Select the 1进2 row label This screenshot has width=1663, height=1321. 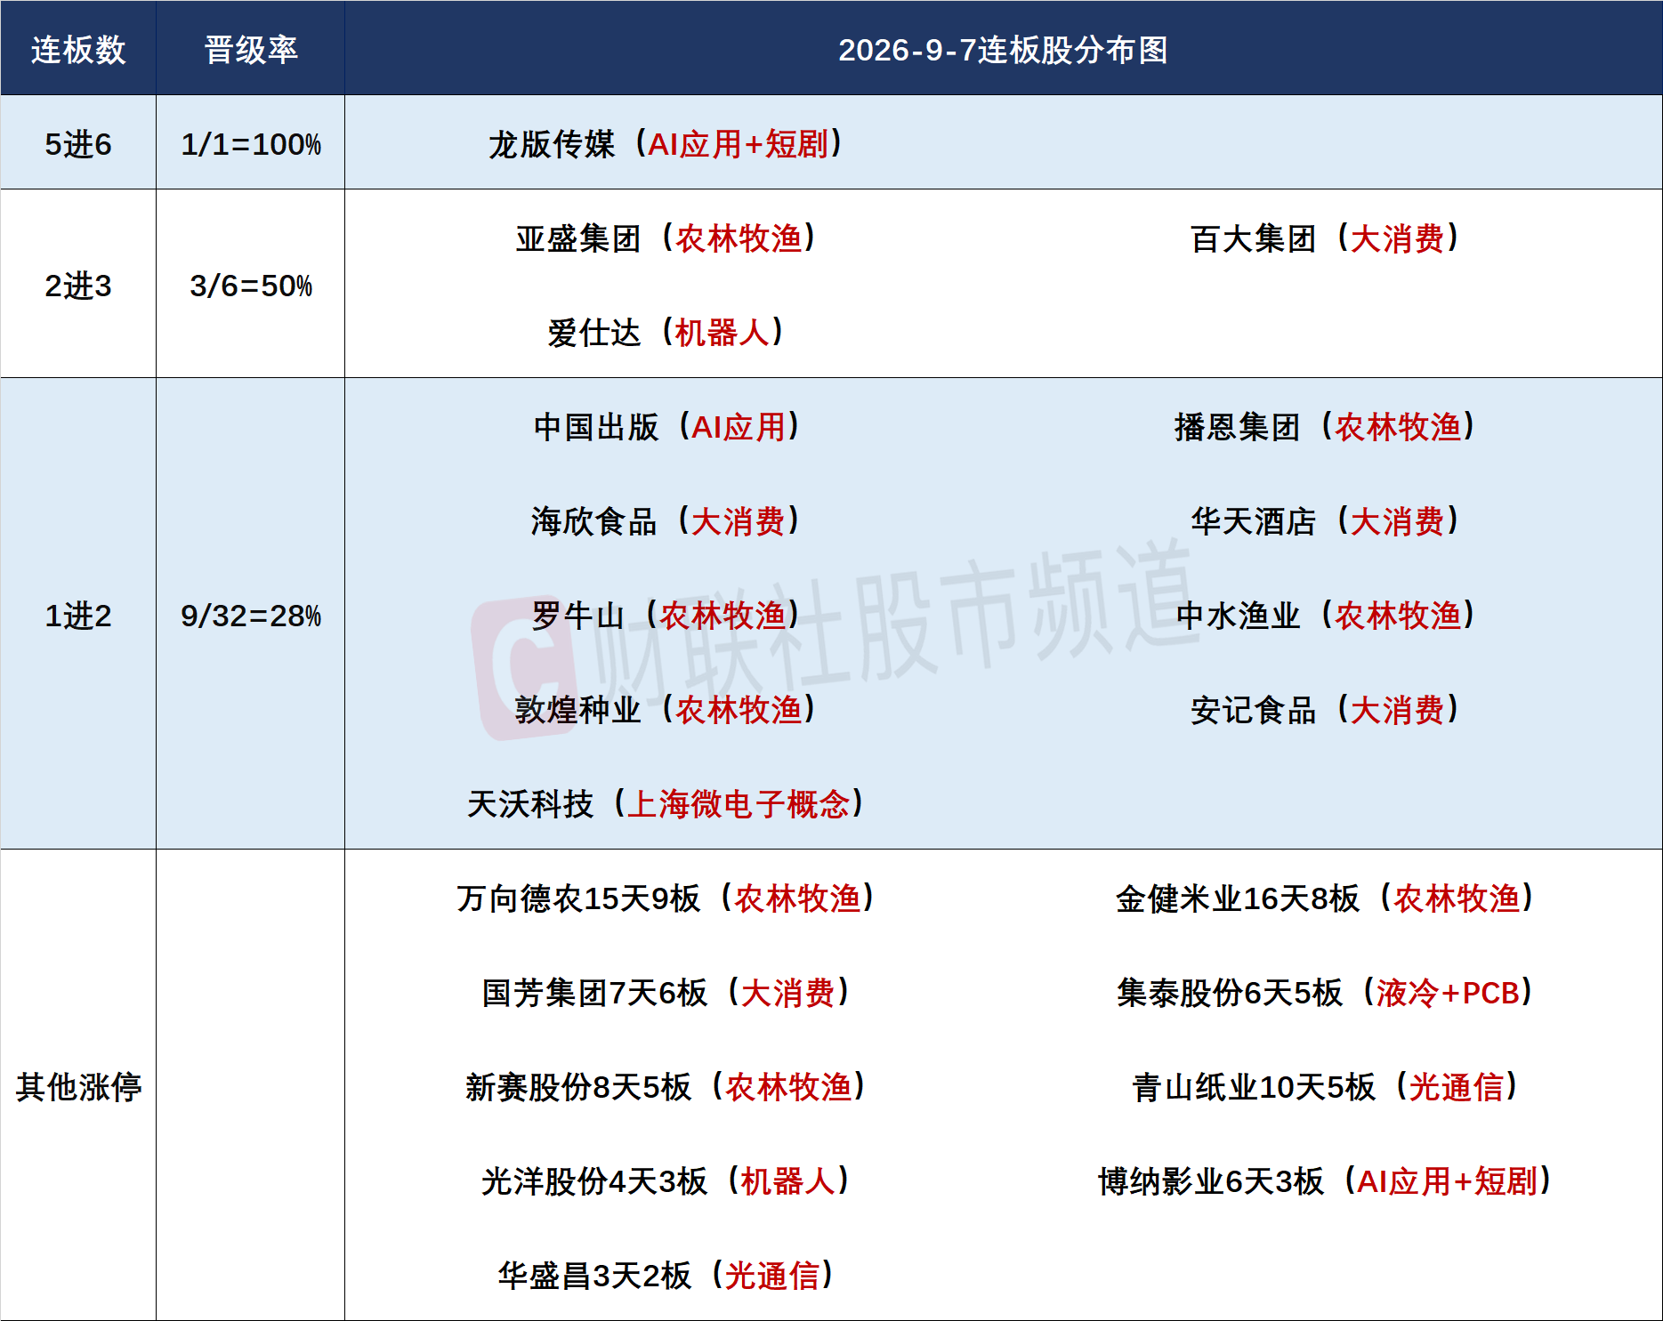[x=78, y=614]
